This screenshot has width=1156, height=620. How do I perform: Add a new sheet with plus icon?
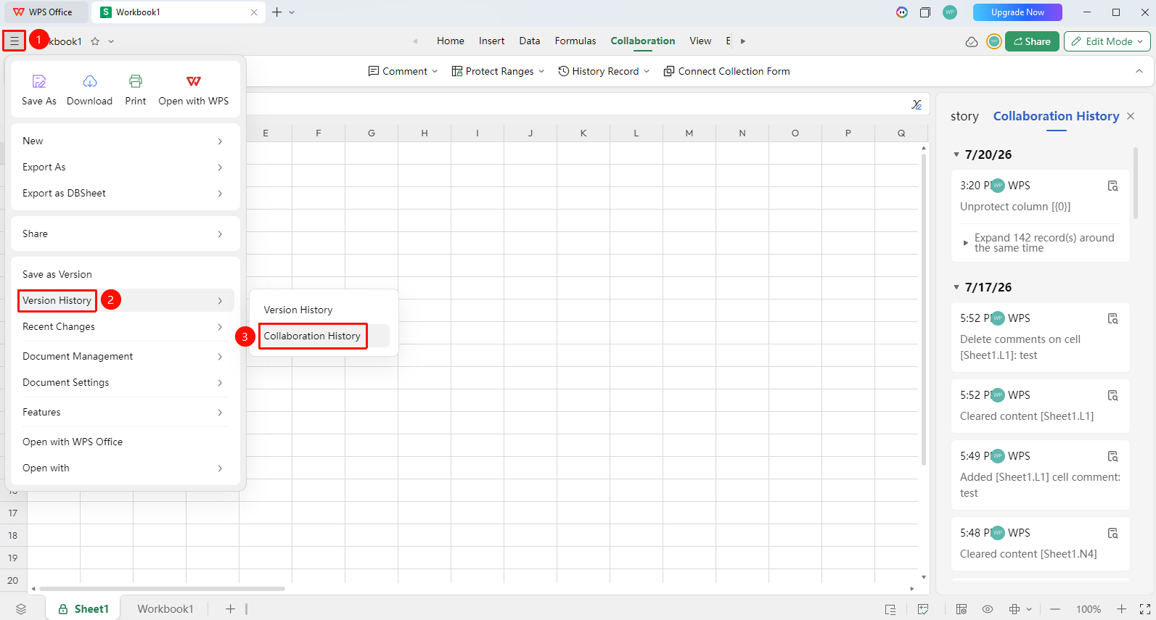pos(230,609)
